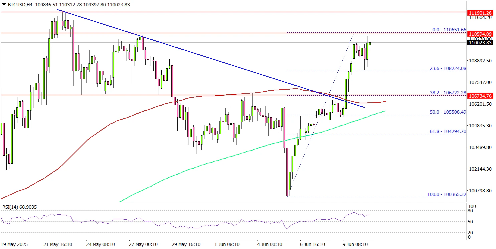Click the BTCUSD,H4 chart title text
Viewport: 496px width, 249px height.
19,5
